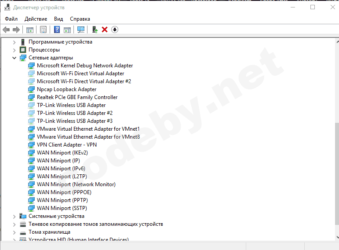339x250 pixels.
Task: Select WAN Miniport (IPv6)
Action: 61,169
